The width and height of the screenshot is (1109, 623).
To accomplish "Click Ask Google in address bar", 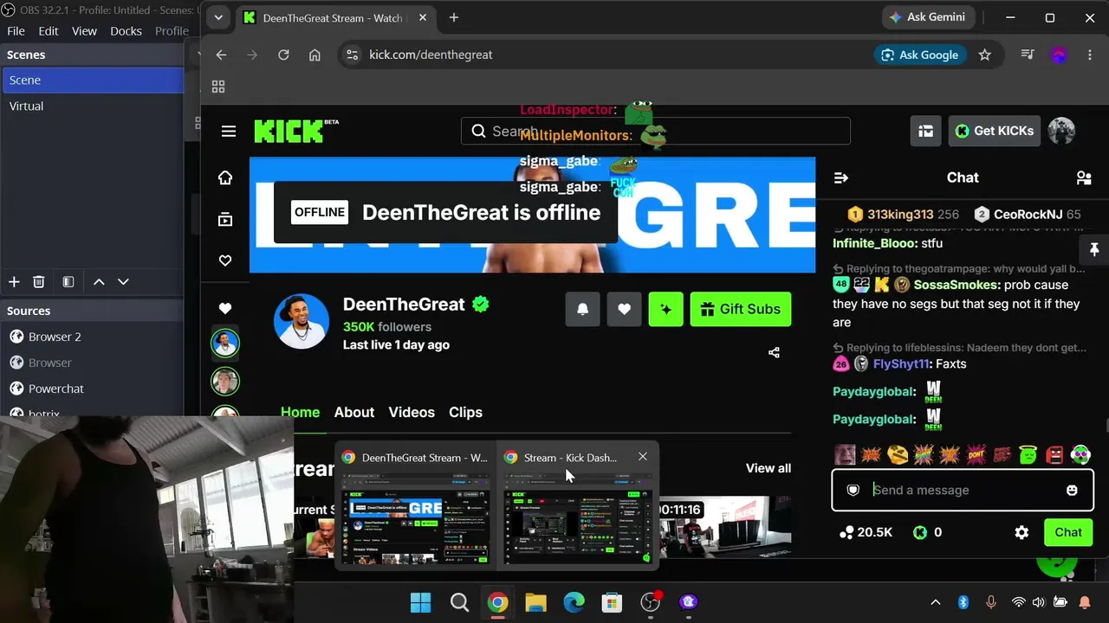I will (x=919, y=55).
